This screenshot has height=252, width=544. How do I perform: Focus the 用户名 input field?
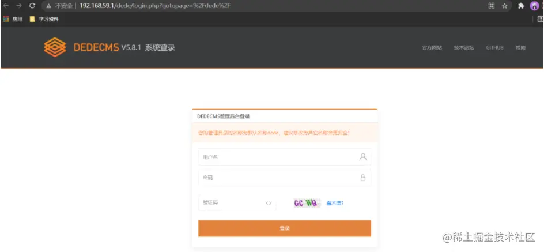[285, 157]
